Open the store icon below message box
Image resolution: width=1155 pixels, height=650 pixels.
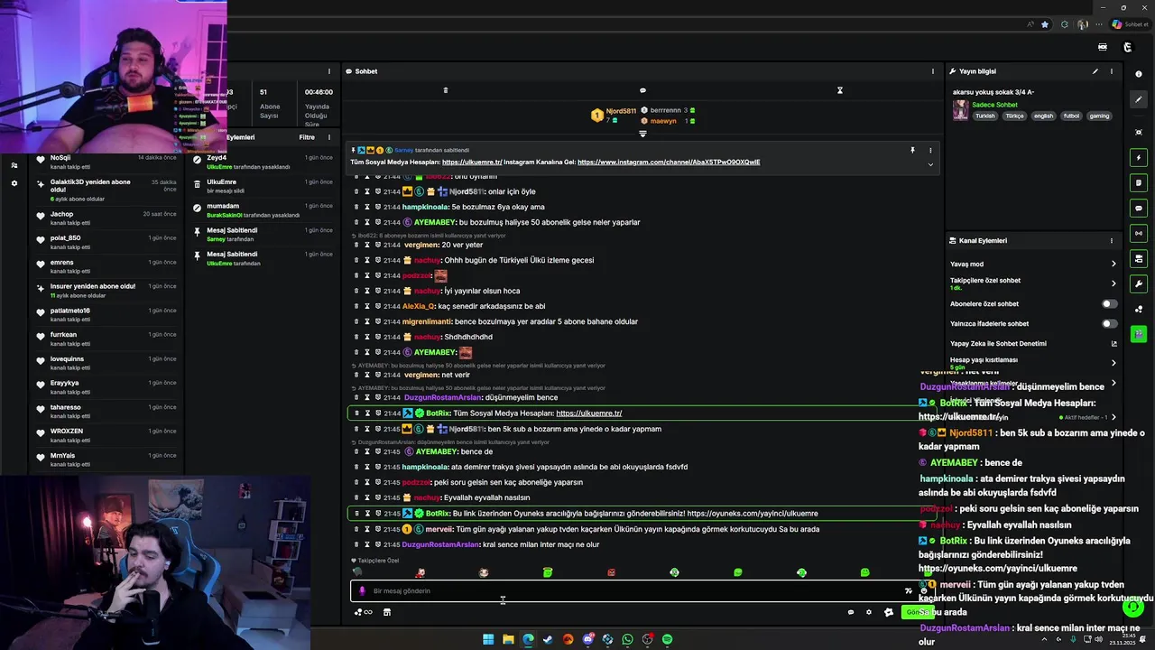click(x=387, y=612)
